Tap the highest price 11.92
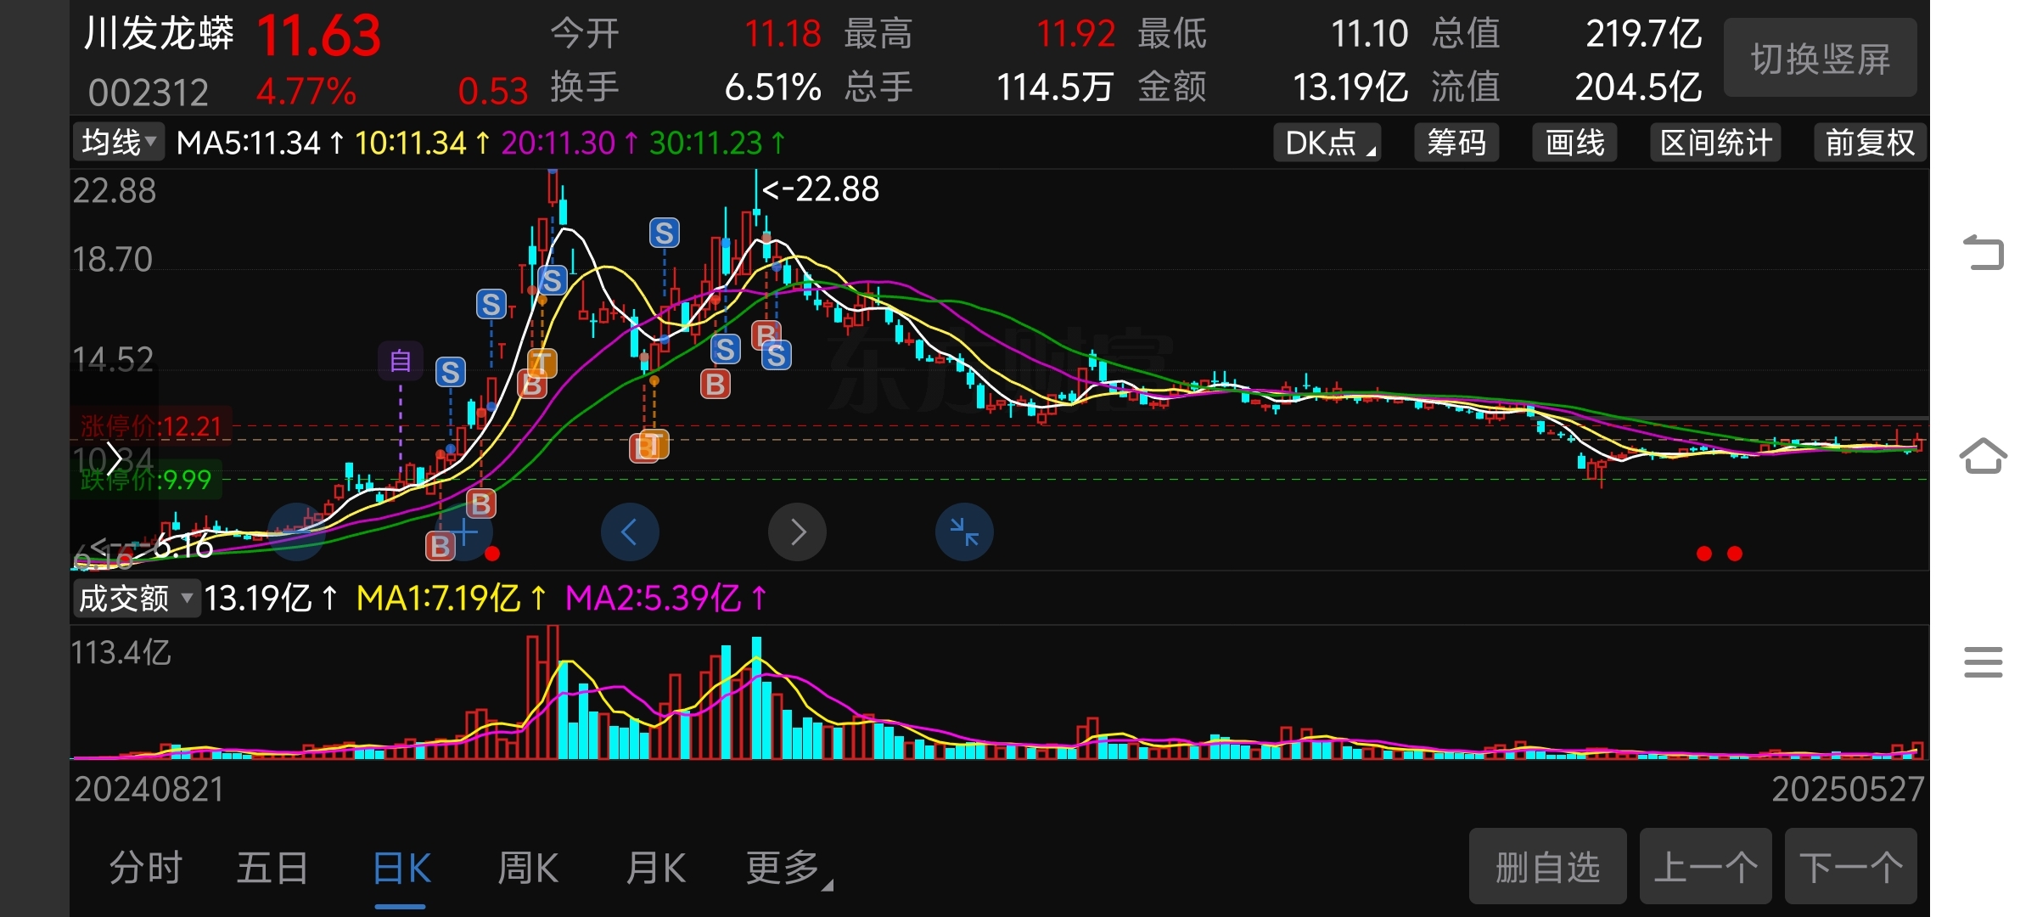This screenshot has width=2037, height=917. pyautogui.click(x=1076, y=34)
